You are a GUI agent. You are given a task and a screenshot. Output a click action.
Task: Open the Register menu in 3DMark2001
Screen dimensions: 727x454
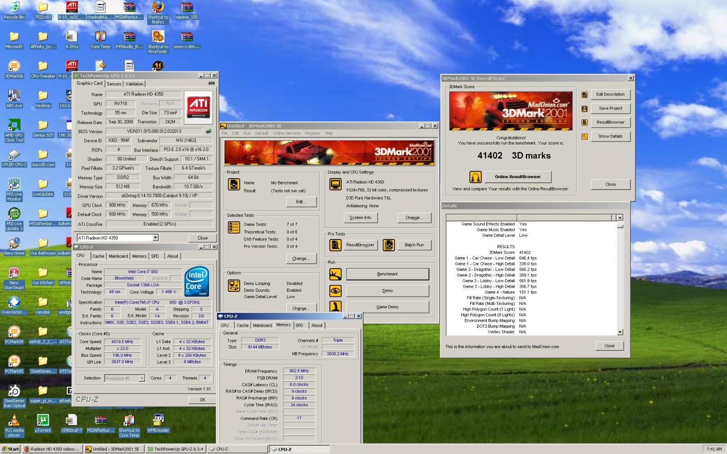tap(313, 133)
